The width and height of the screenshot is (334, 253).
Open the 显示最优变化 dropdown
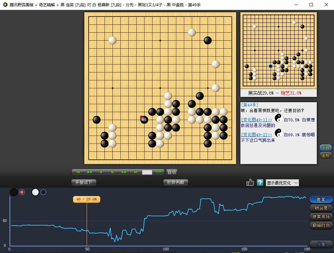coord(282,183)
